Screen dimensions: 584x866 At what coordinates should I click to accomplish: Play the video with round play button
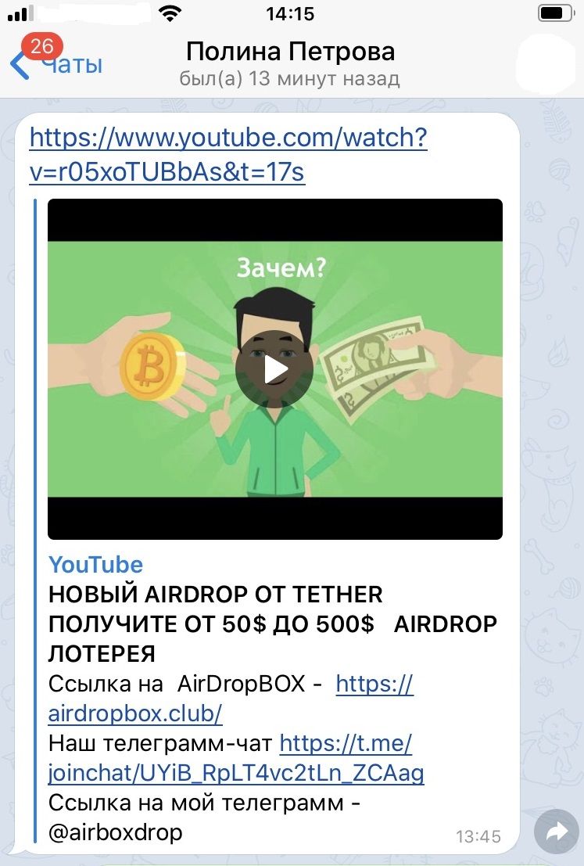pos(274,369)
